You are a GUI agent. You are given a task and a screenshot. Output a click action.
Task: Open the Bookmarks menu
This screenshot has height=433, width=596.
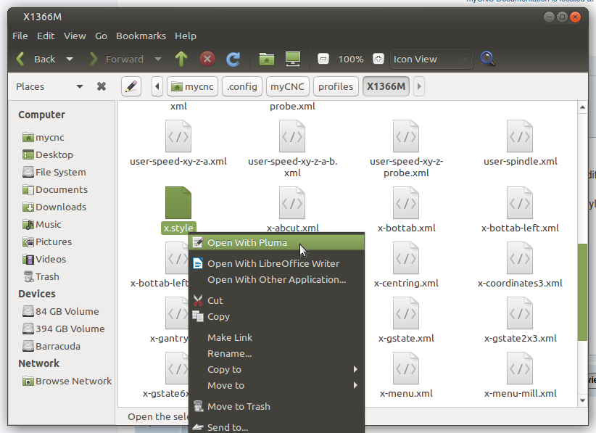(x=141, y=36)
